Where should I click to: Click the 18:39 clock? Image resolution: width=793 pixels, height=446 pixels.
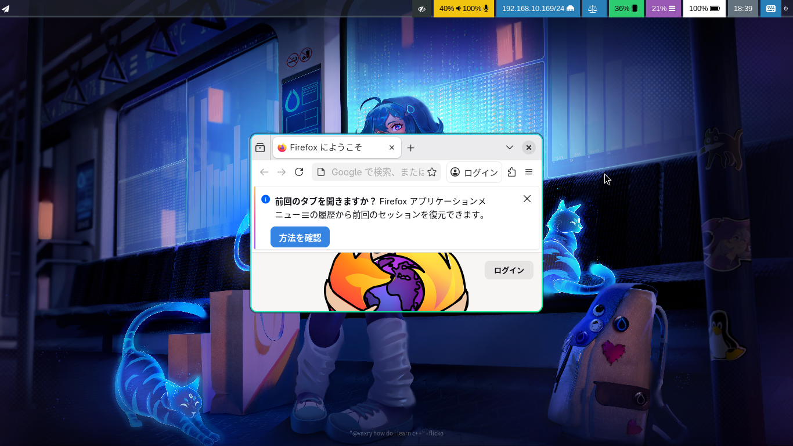(743, 9)
